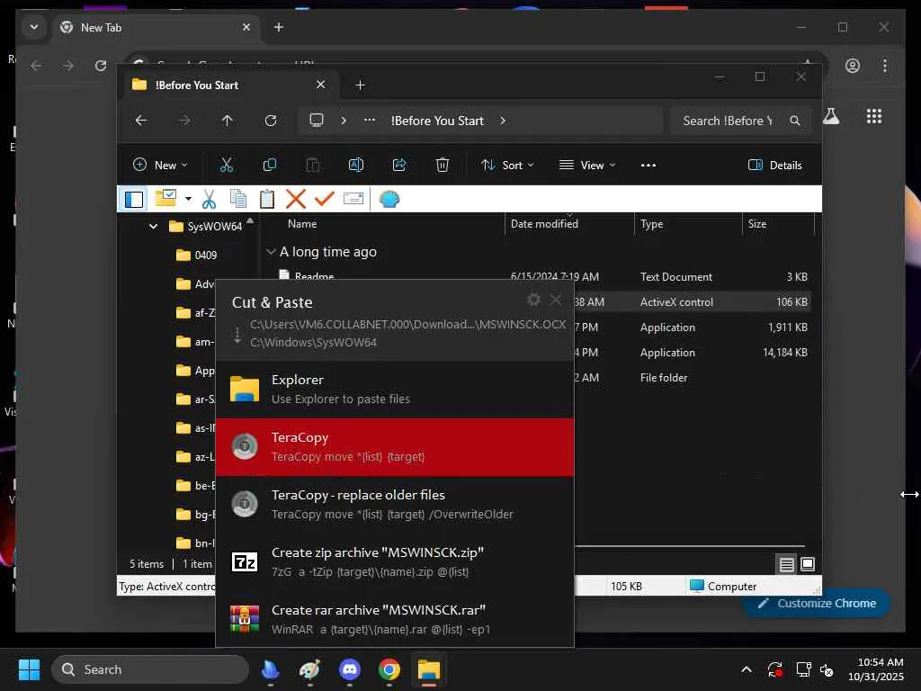Collapse the SysWOW64 tree node

153,226
